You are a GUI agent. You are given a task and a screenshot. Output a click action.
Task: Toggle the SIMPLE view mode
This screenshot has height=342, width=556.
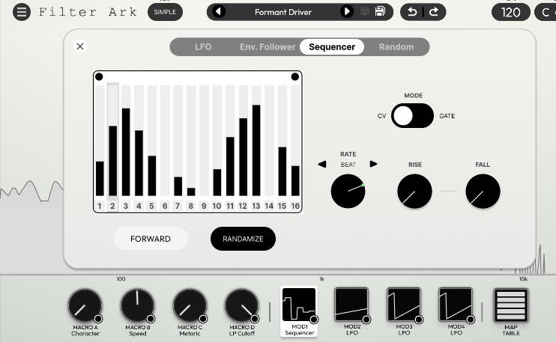pos(165,12)
